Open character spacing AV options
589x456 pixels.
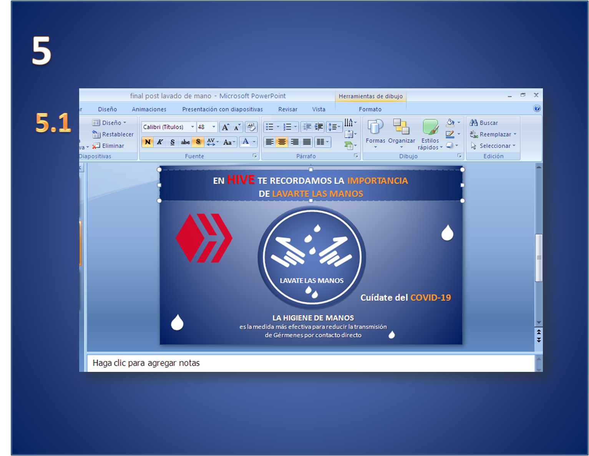click(212, 142)
